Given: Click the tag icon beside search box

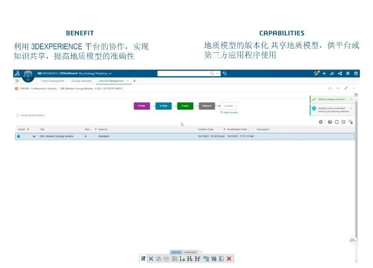Looking at the screenshot, I should coord(225,74).
